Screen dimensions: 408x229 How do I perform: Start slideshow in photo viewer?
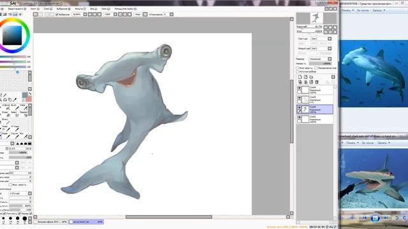[x=375, y=218]
